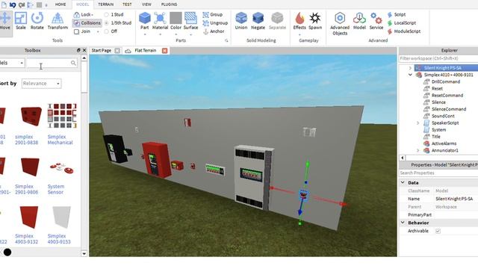
Task: Select the Transform tool
Action: pyautogui.click(x=58, y=22)
